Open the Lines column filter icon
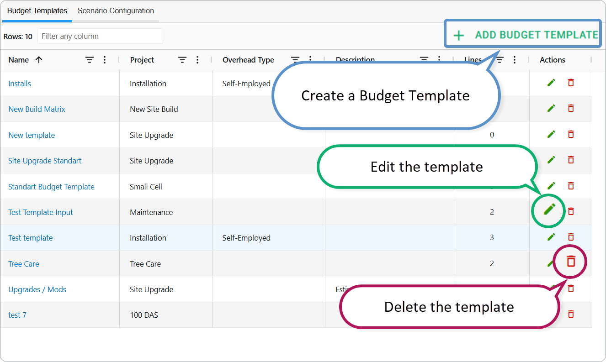 [x=500, y=60]
